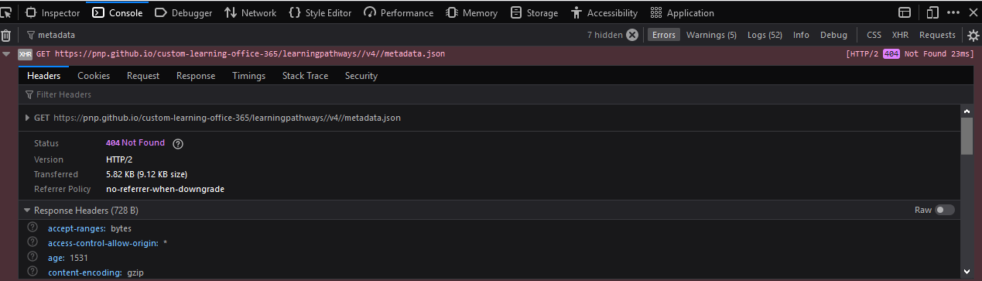Image resolution: width=982 pixels, height=281 pixels.
Task: Collapse the XHR GET request row
Action: coord(6,54)
